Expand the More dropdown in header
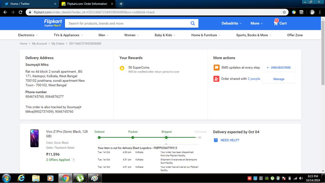This screenshot has height=183, width=325. click(x=256, y=23)
